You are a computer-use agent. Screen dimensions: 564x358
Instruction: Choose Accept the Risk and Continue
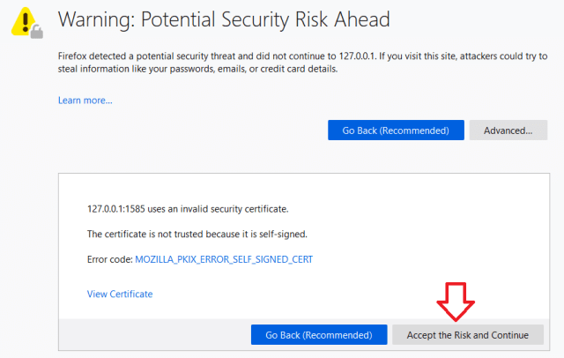468,335
